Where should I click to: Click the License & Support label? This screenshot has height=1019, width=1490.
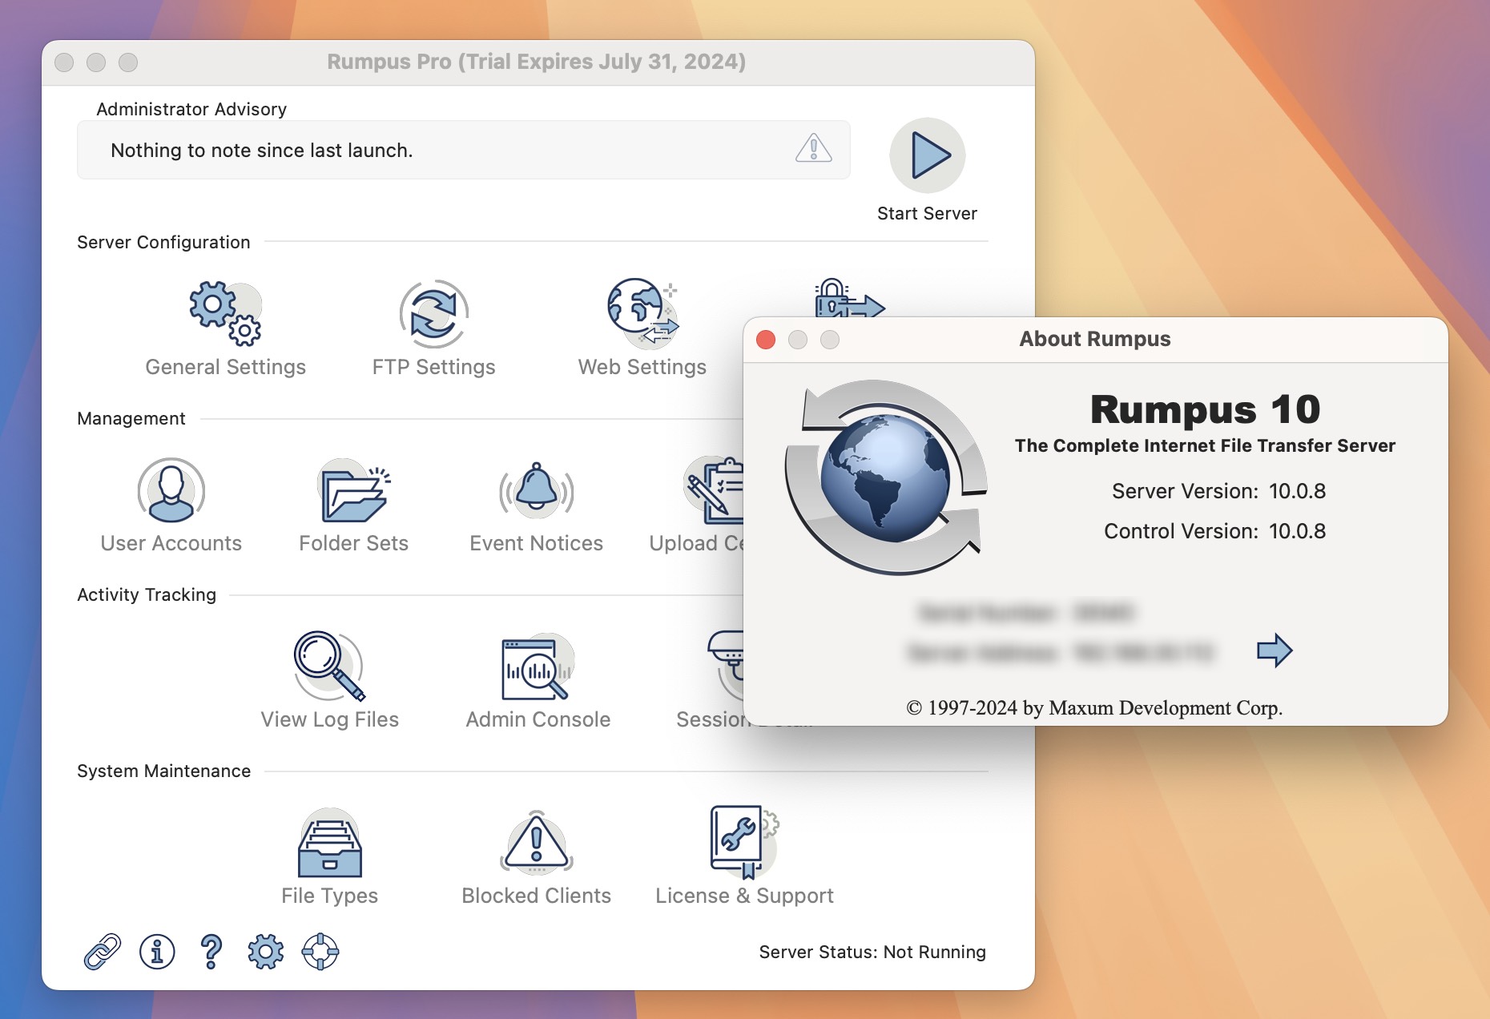pos(744,896)
